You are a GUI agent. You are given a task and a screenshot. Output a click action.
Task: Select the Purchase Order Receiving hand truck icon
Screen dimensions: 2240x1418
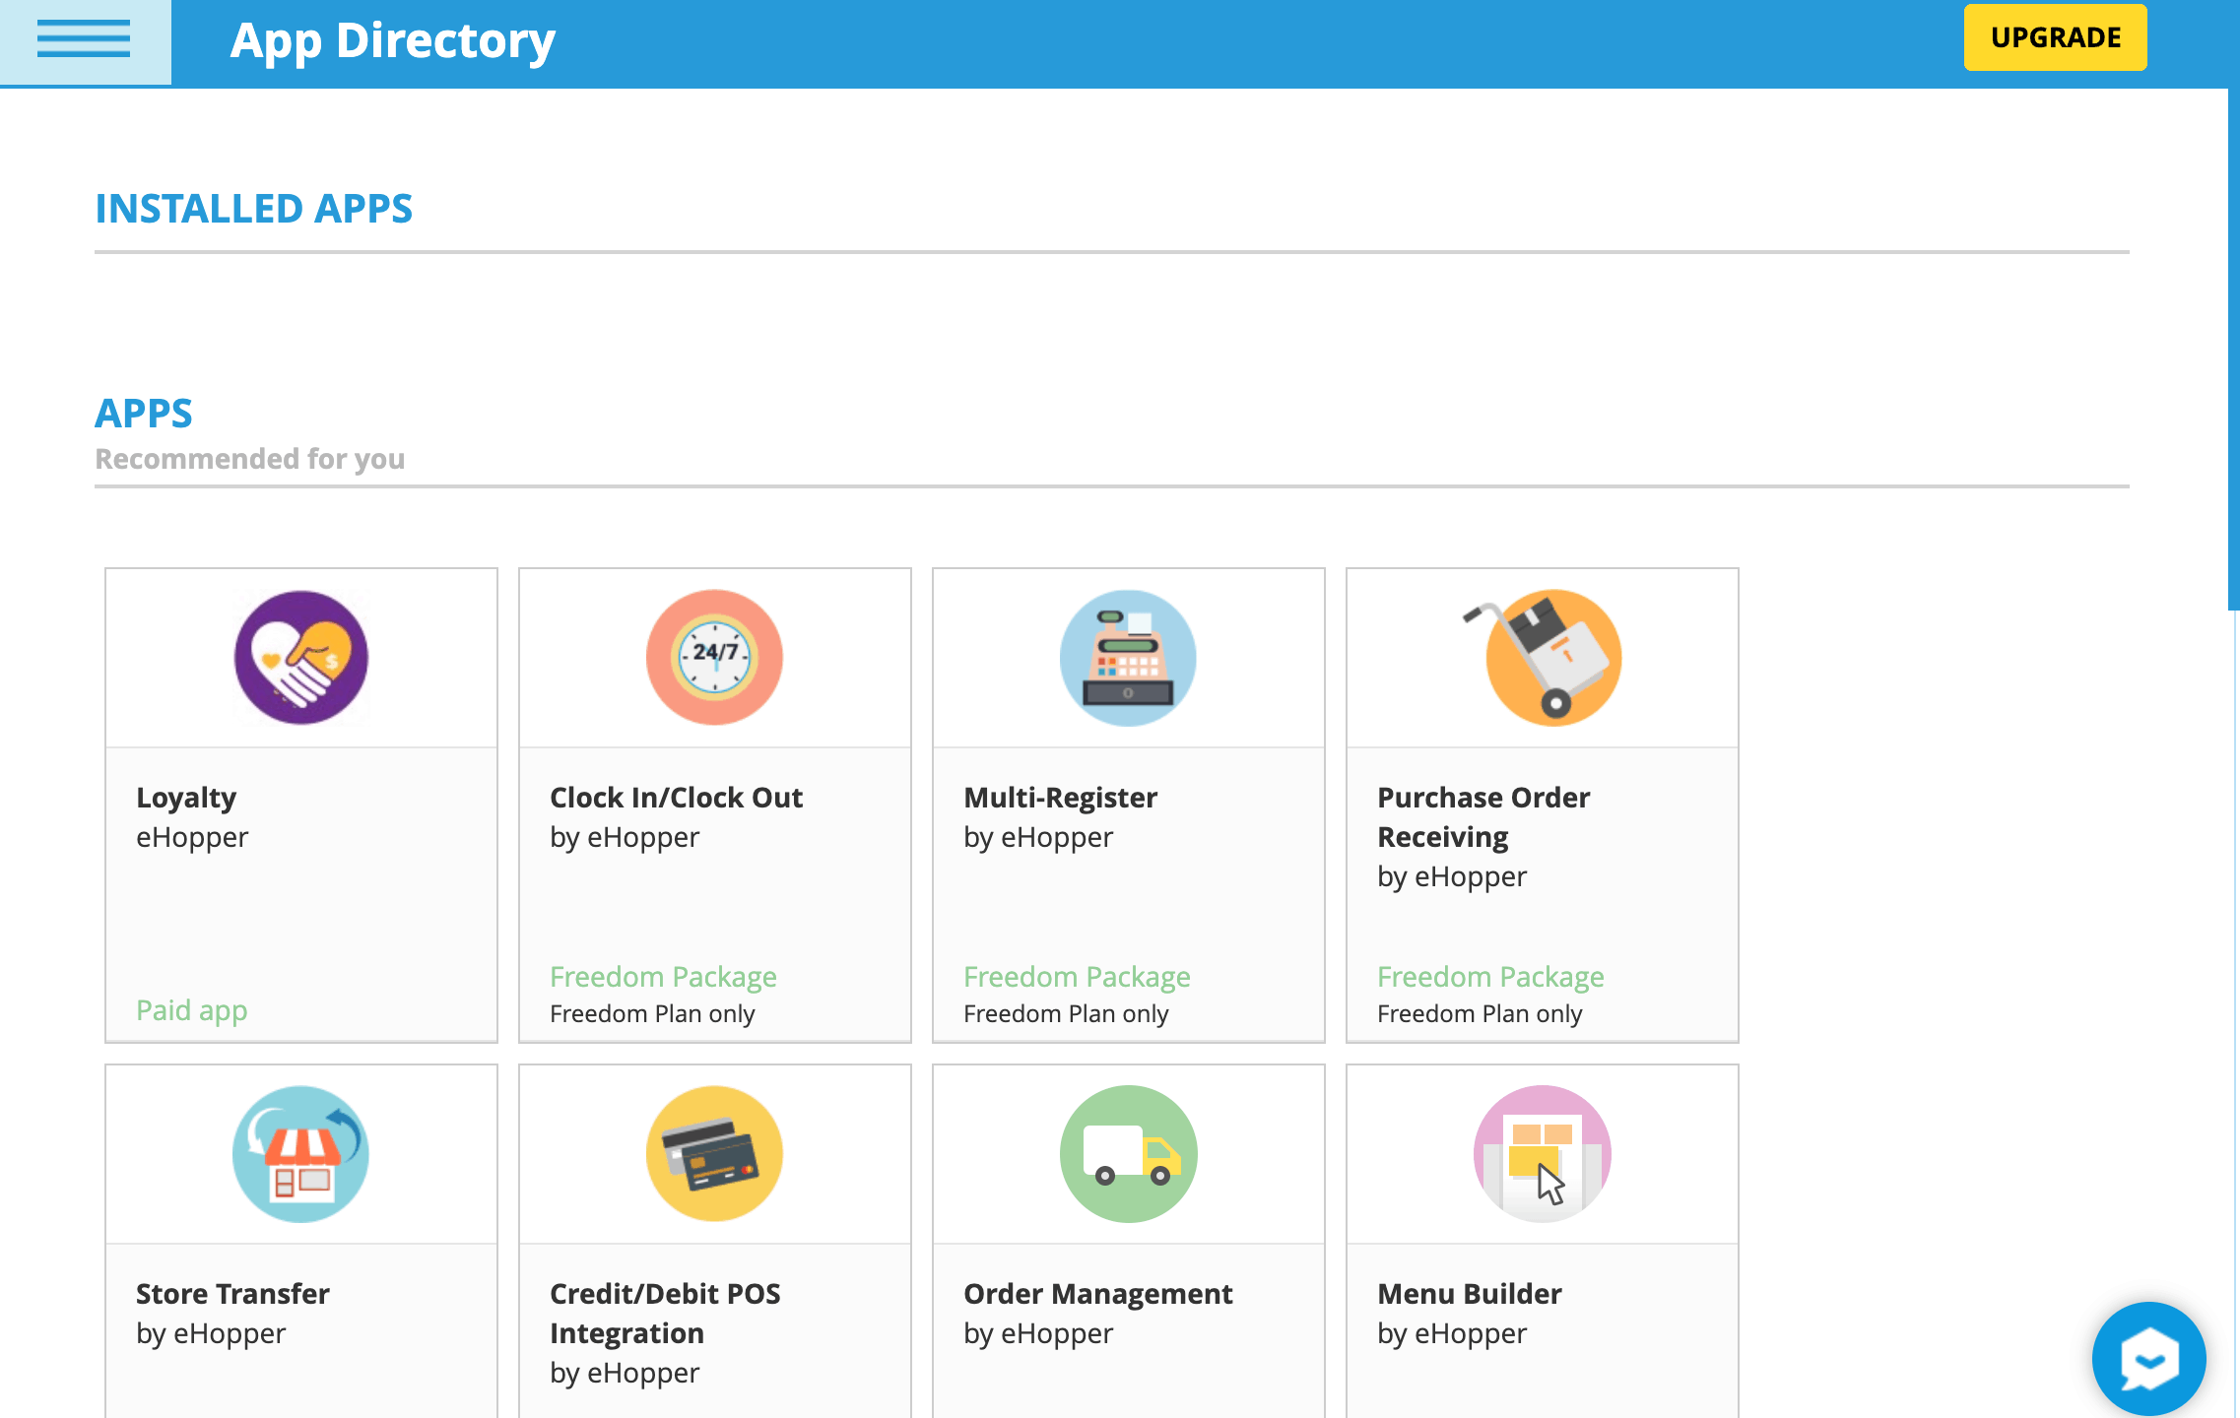pyautogui.click(x=1543, y=658)
